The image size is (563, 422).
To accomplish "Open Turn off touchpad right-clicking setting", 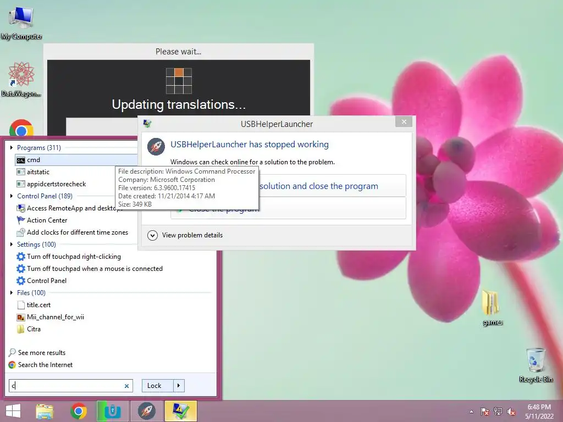I will tap(69, 257).
